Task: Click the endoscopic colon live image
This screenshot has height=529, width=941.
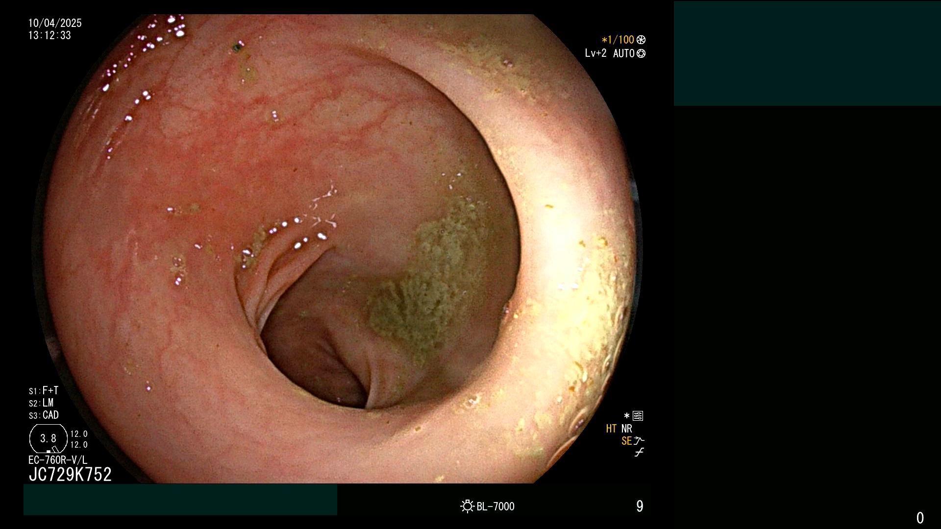Action: 337,249
